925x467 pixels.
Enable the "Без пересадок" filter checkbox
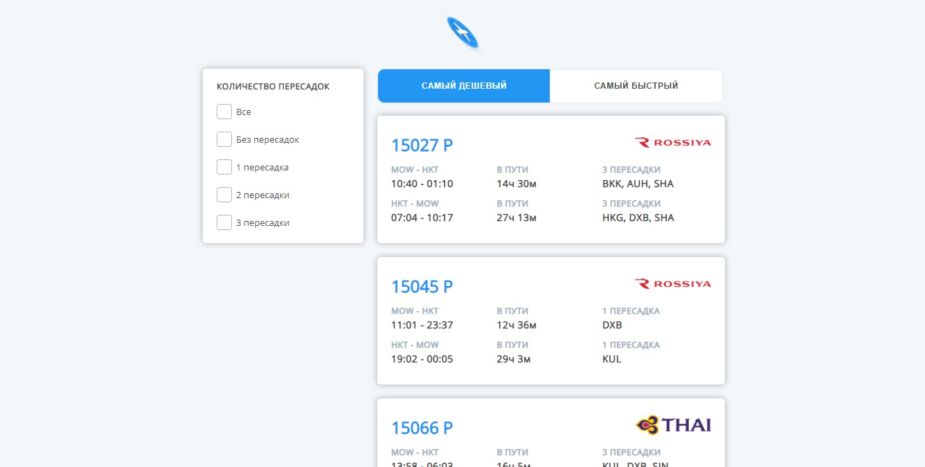(x=224, y=139)
